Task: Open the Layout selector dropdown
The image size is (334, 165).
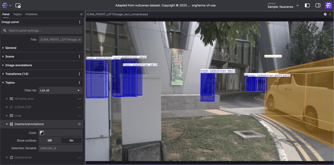Action: [x=283, y=5]
